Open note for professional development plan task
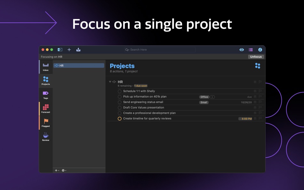Viewport: 304px width, 190px height. tap(255, 113)
